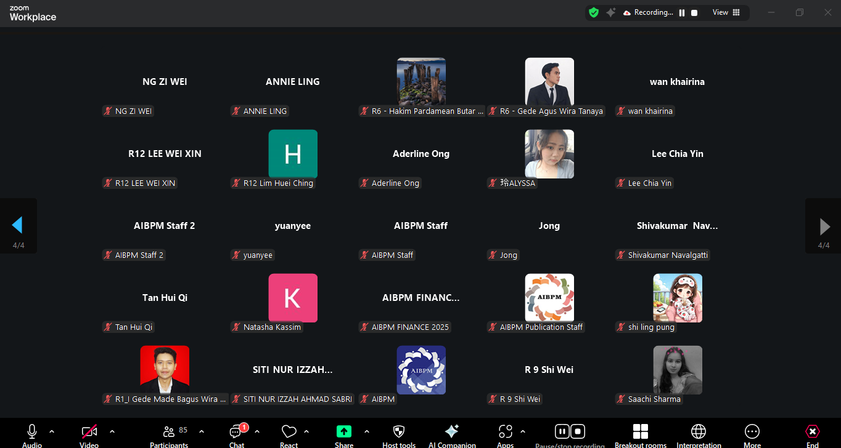Toggle microphone with Audio button
The image size is (841, 448).
pyautogui.click(x=32, y=433)
